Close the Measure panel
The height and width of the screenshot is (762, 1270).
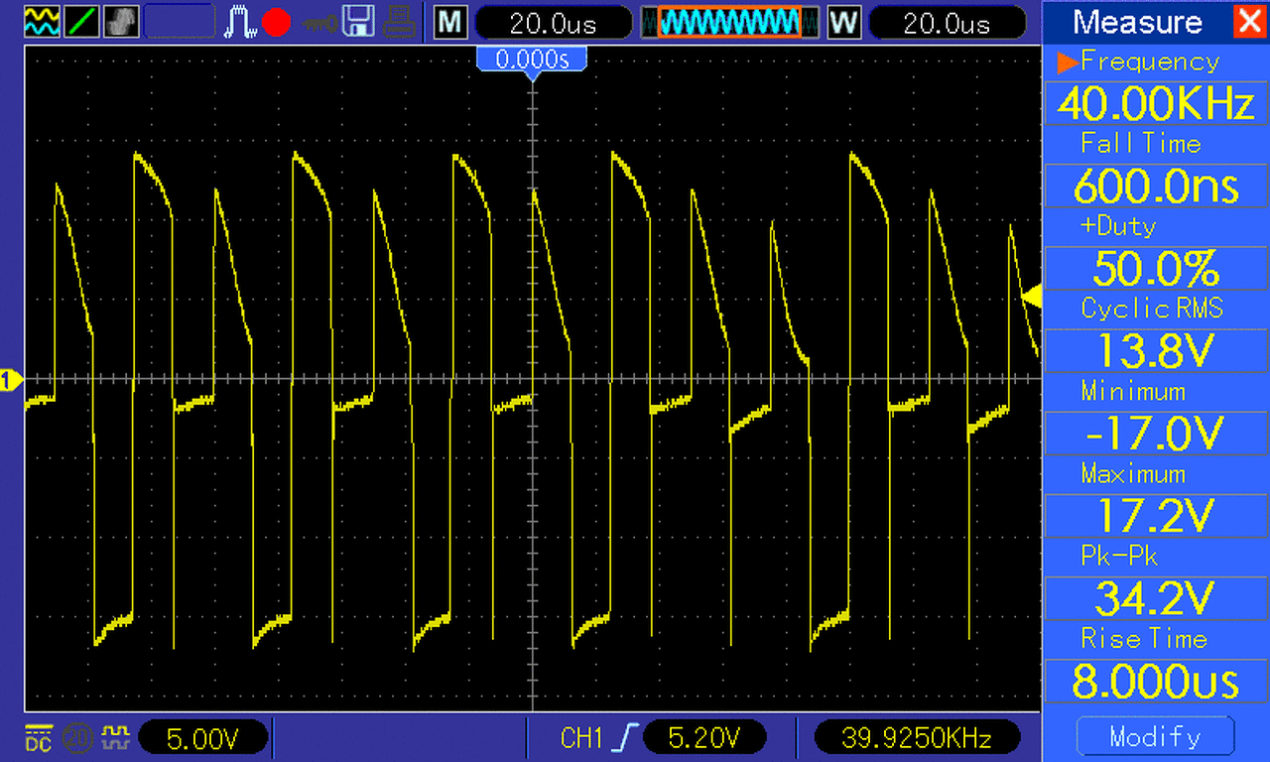(1249, 21)
